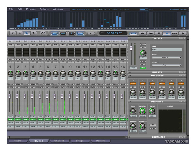Open the Process menu

[x=31, y=9]
